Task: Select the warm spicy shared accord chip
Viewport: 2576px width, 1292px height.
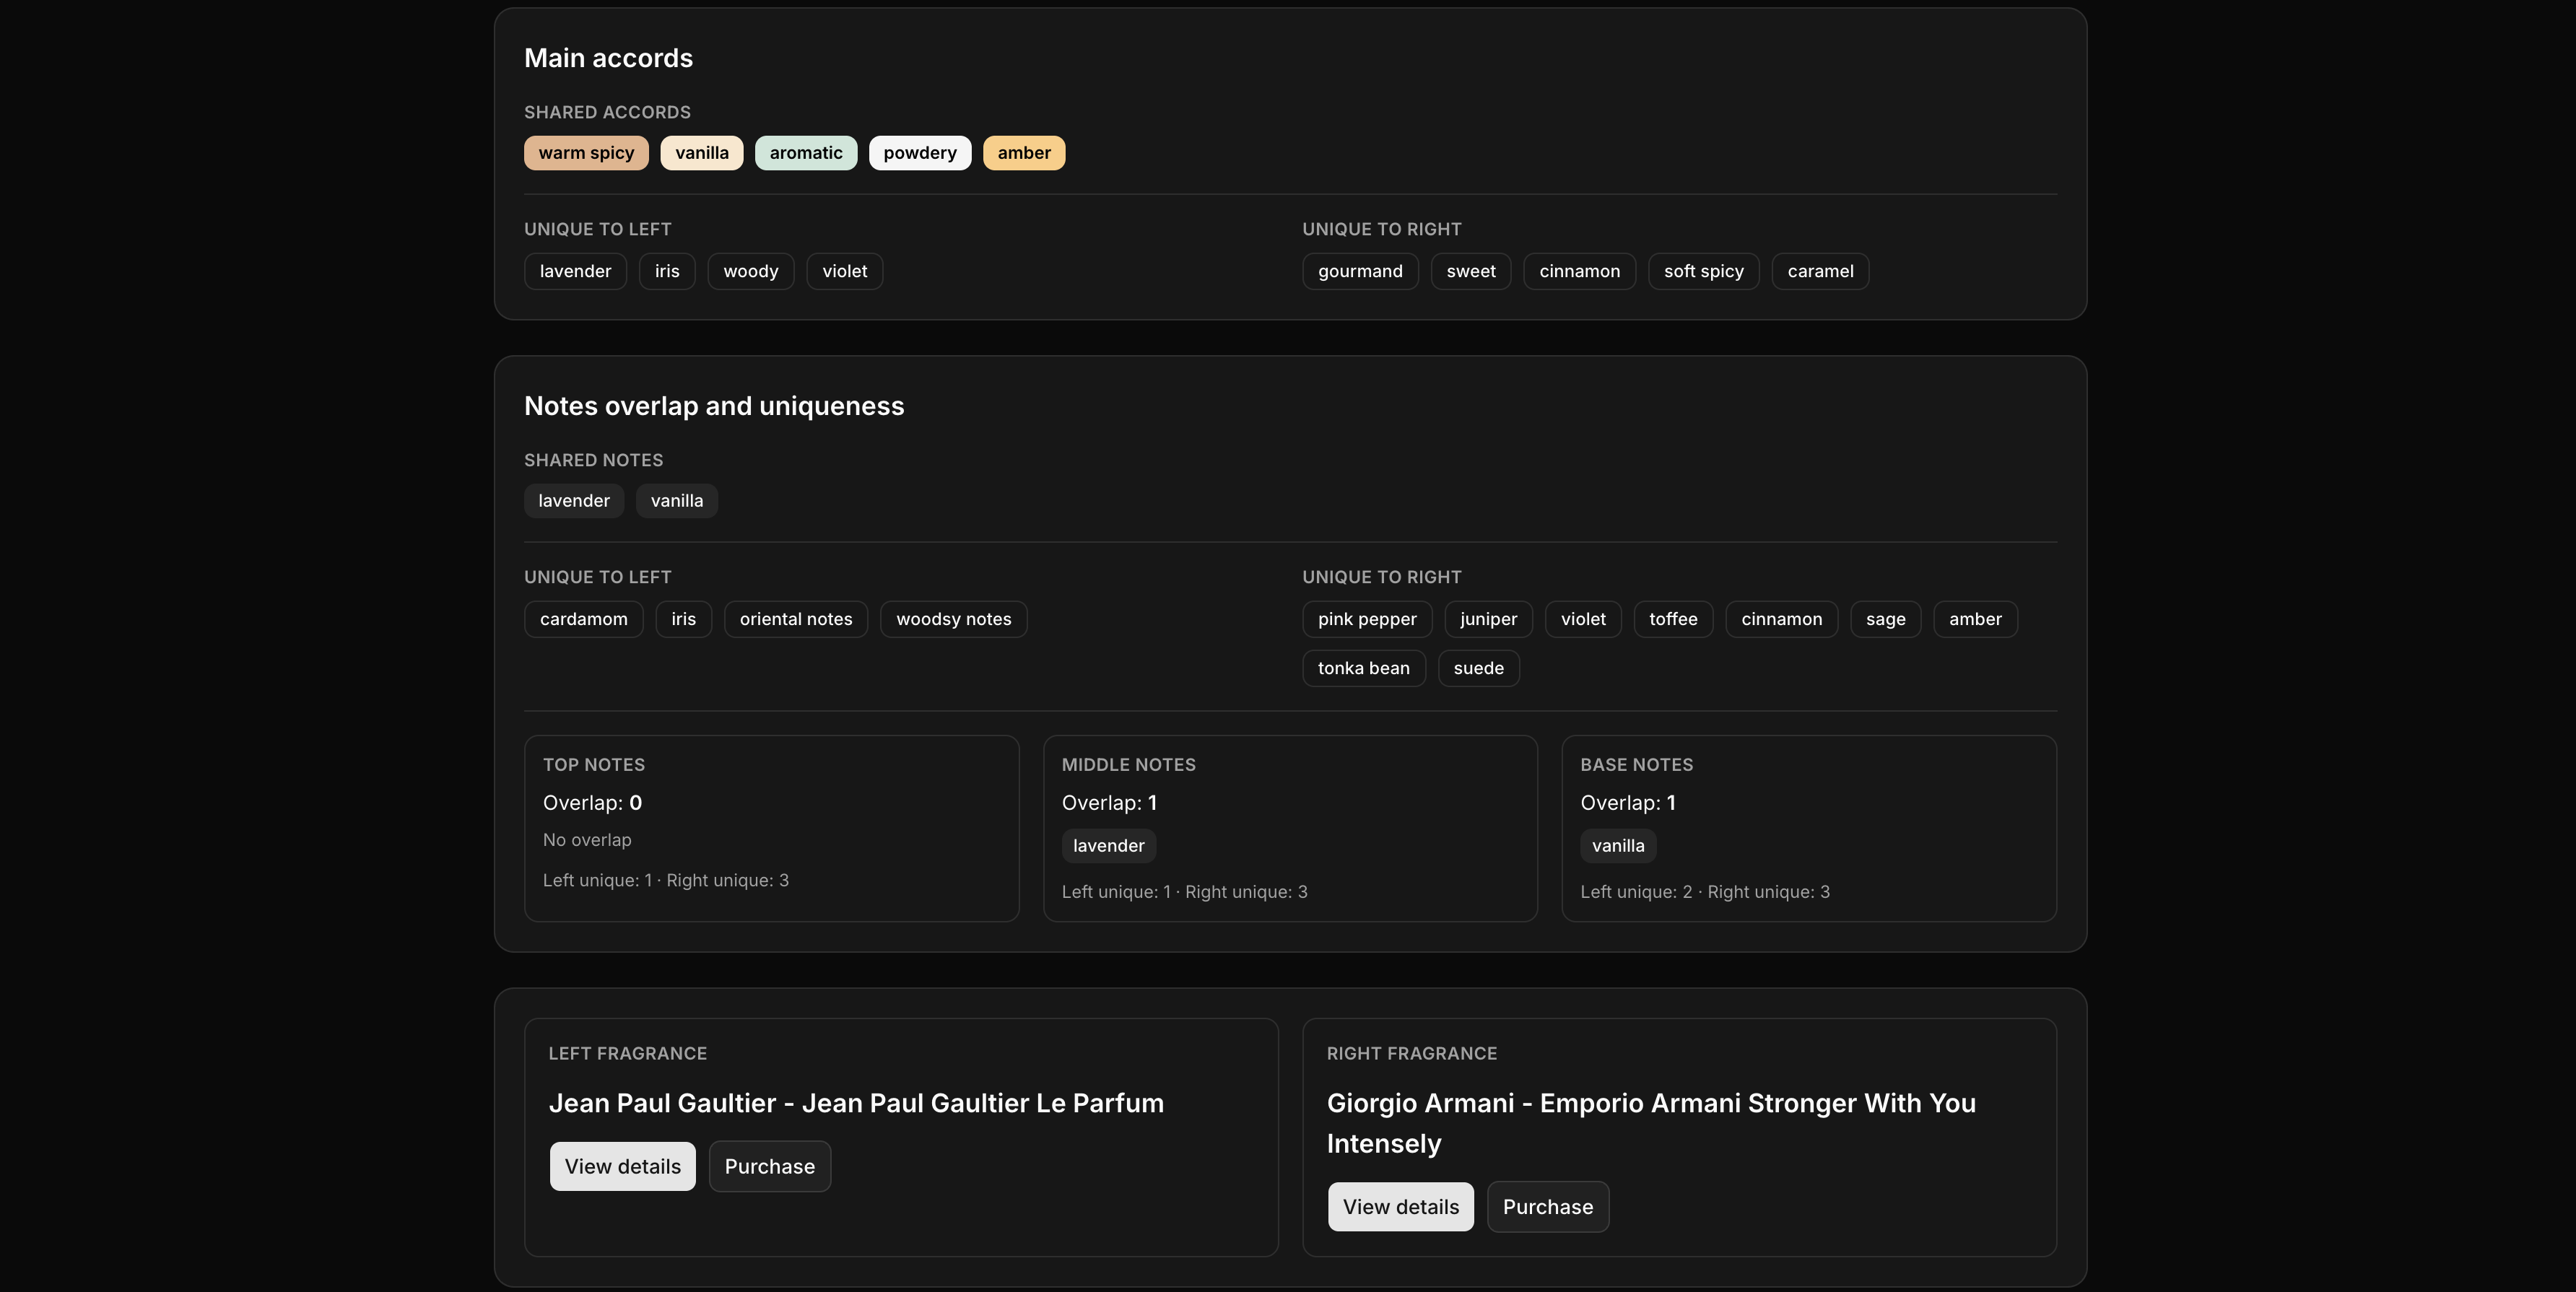Action: click(586, 153)
